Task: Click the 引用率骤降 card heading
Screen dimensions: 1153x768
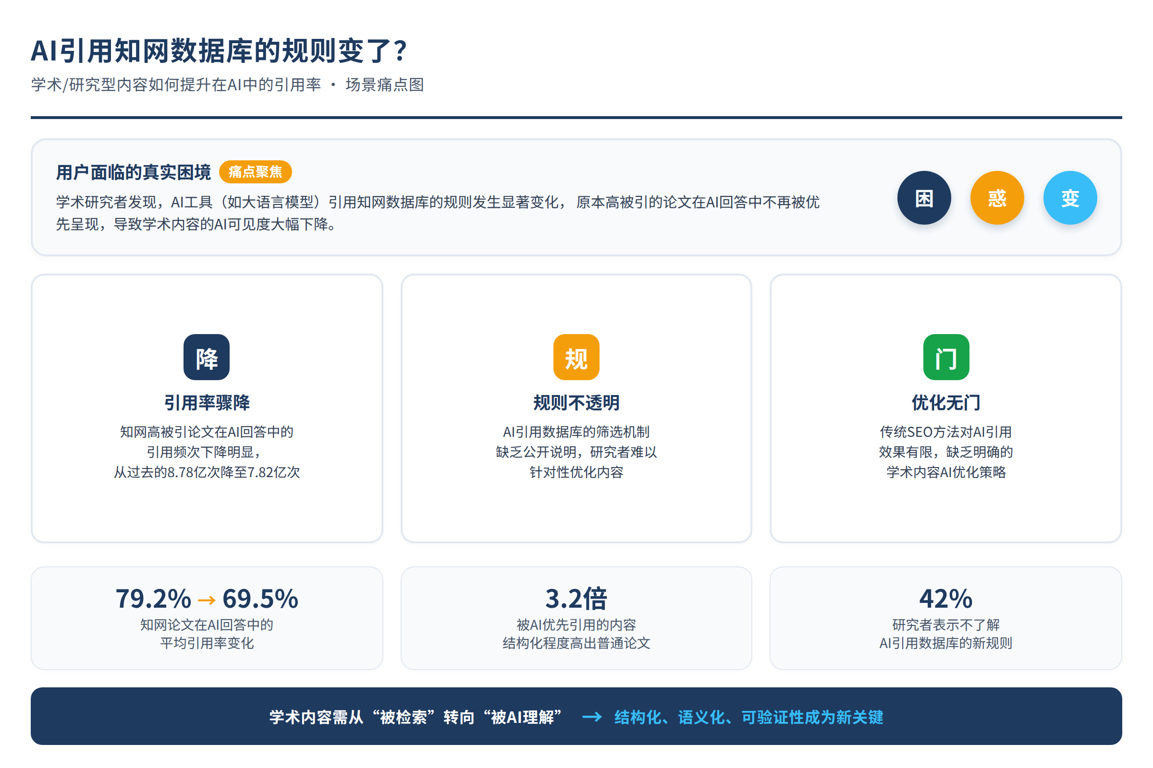Action: coord(207,403)
